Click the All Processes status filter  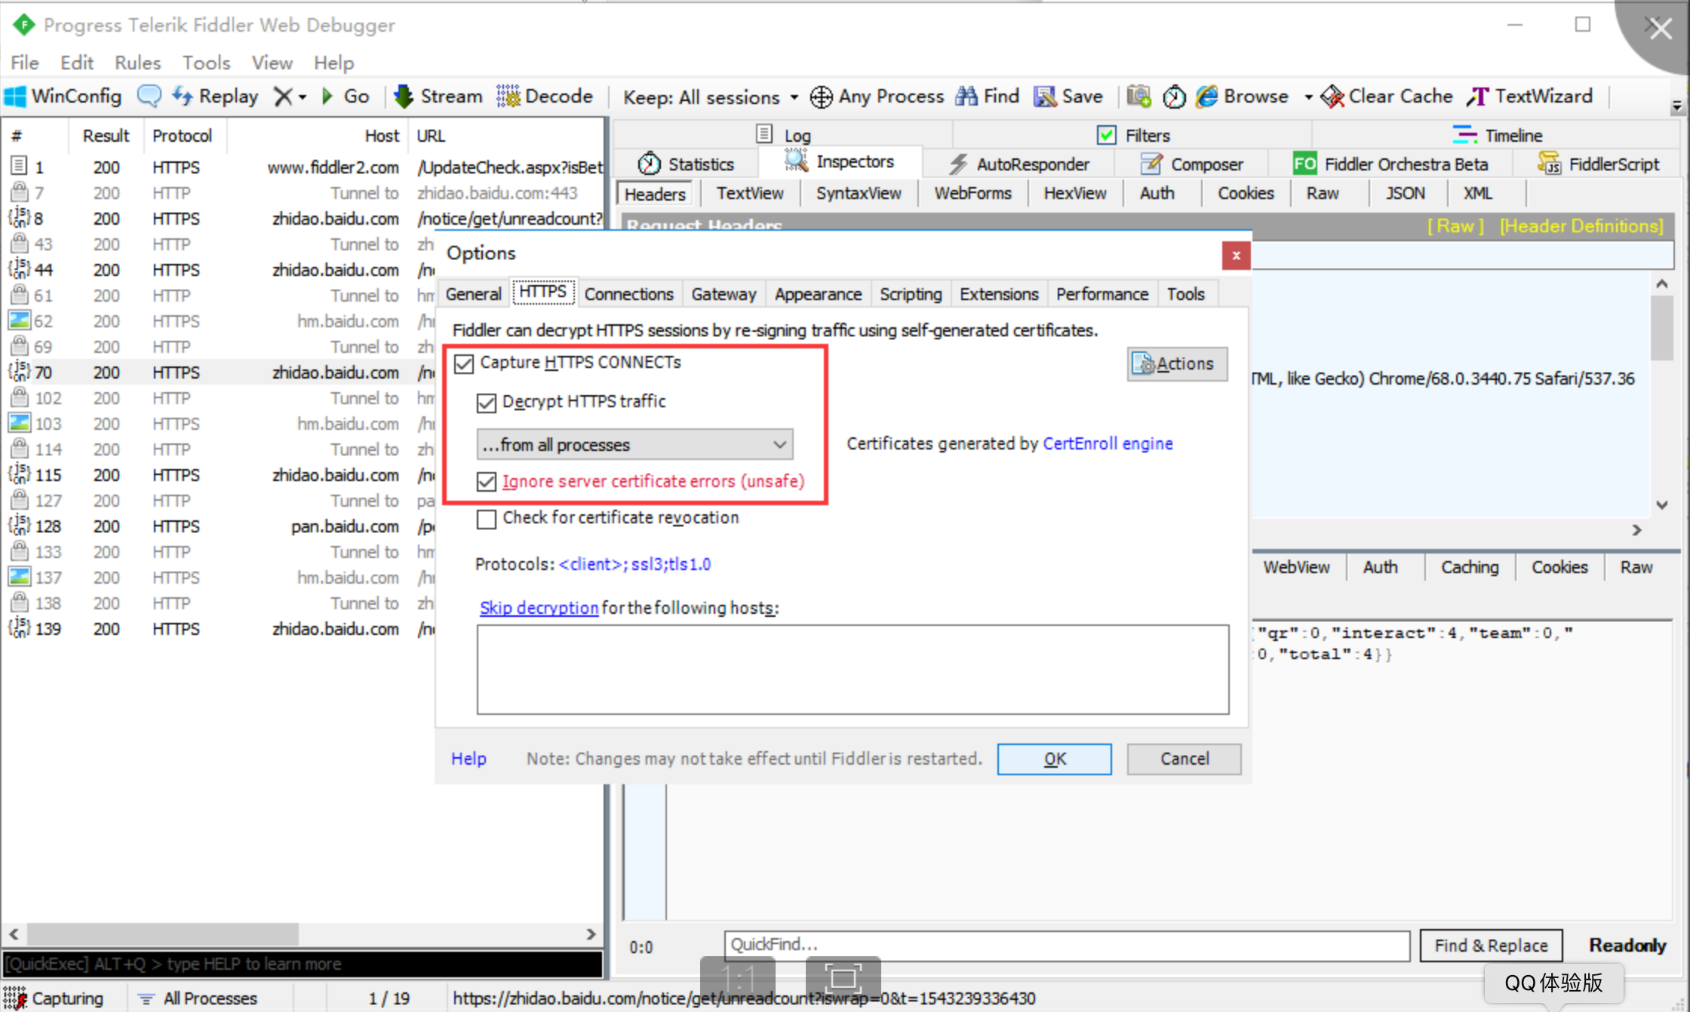click(x=198, y=998)
